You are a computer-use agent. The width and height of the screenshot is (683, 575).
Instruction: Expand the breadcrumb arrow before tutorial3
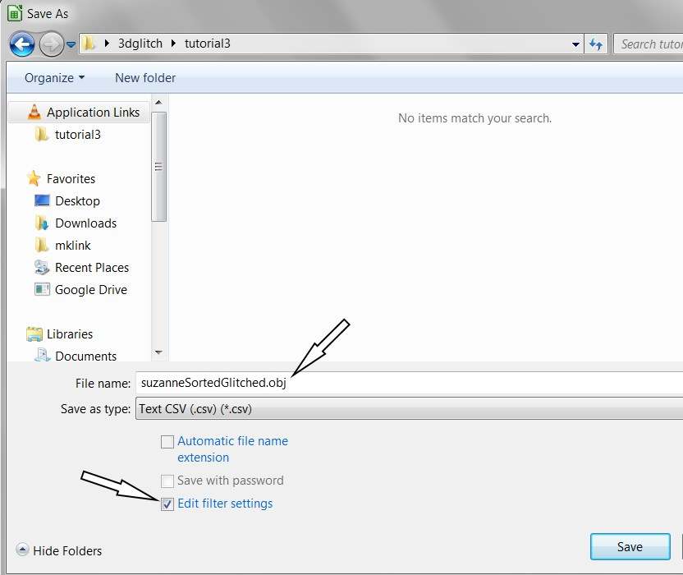click(x=173, y=44)
